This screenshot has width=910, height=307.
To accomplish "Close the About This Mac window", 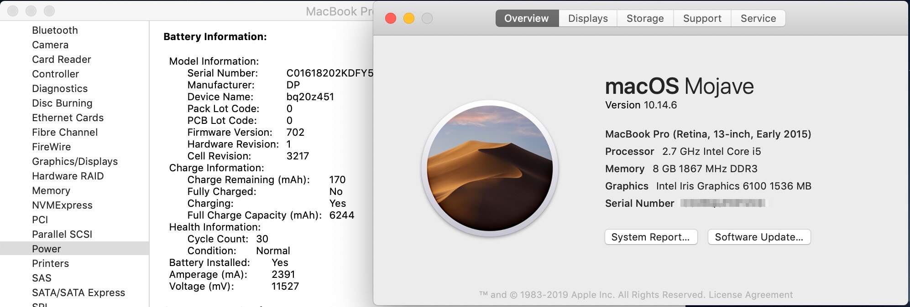I will coord(391,18).
